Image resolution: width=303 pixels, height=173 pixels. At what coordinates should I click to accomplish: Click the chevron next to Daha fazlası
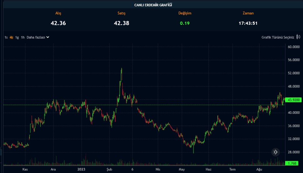click(x=48, y=37)
